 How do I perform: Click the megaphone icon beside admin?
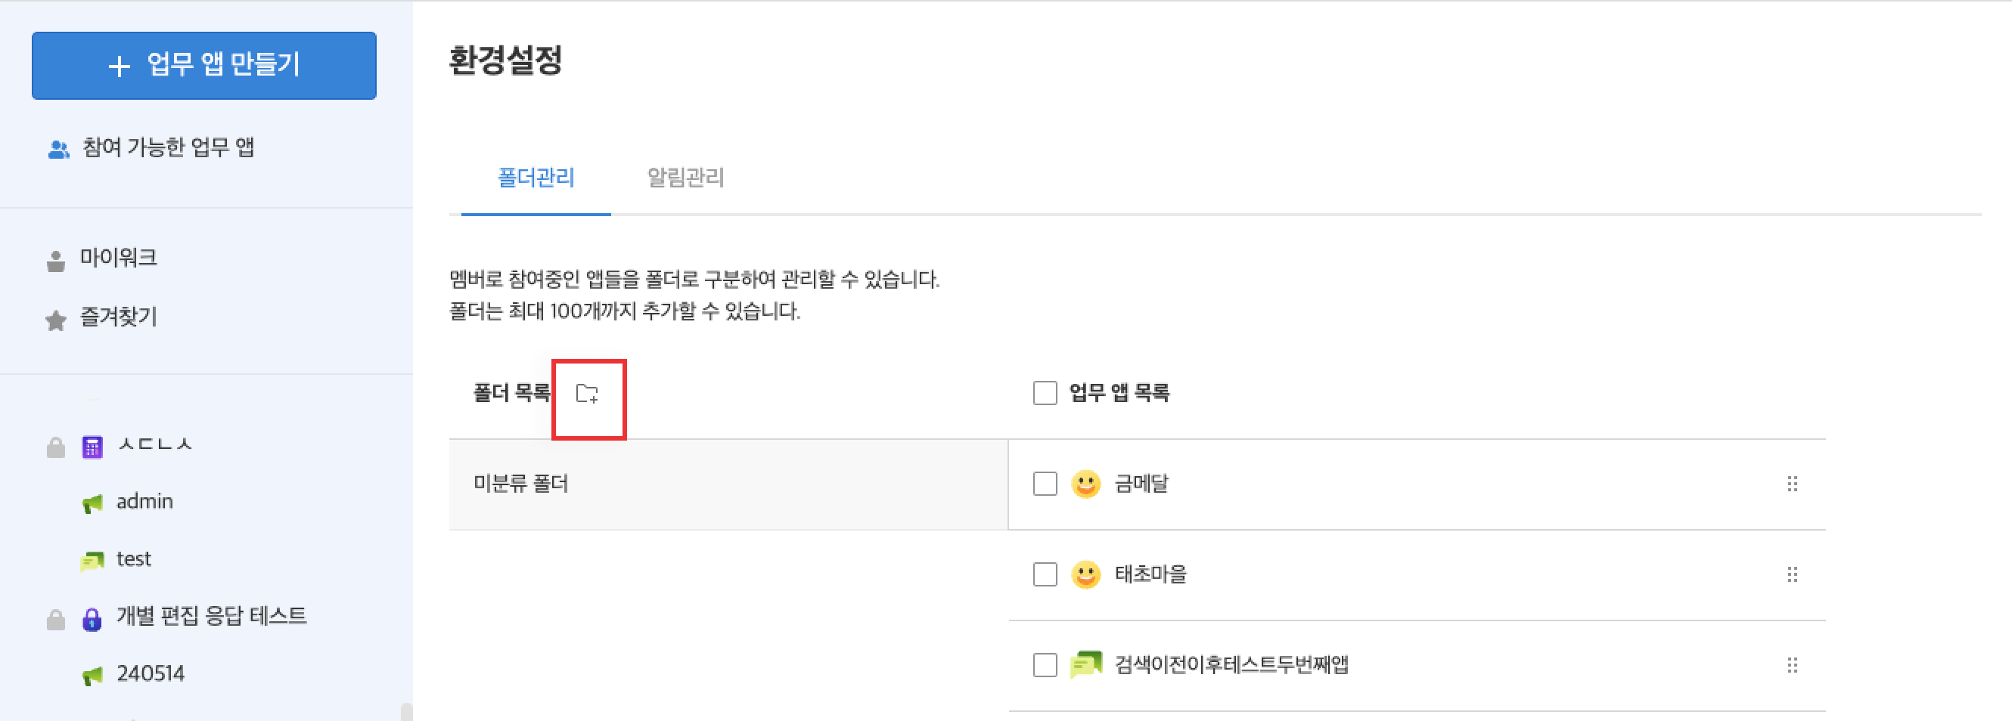(x=92, y=503)
